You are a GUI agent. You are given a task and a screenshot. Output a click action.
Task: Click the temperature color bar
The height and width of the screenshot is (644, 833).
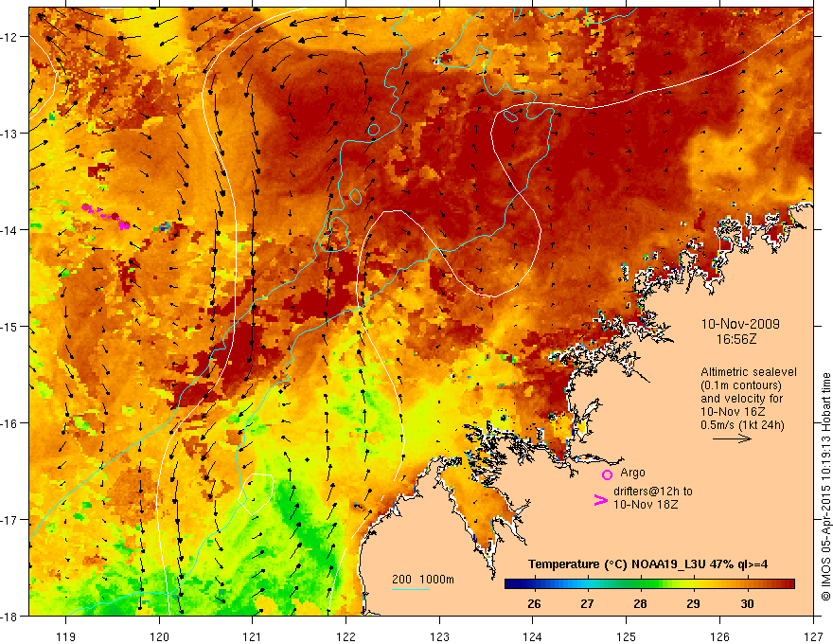click(649, 584)
